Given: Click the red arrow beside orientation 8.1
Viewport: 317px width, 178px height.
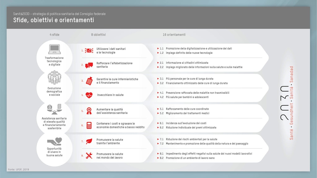Looking at the screenshot, I should (158, 154).
